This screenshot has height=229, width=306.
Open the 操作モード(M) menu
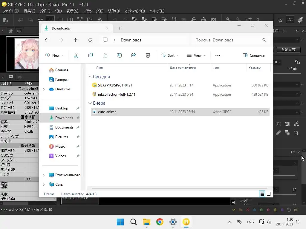51,11
